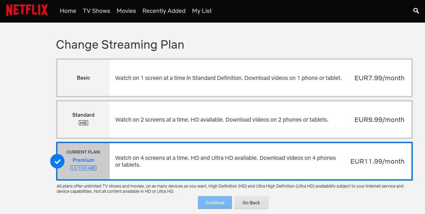Click the Basic plan description text
Image resolution: width=425 pixels, height=214 pixels.
click(x=229, y=78)
